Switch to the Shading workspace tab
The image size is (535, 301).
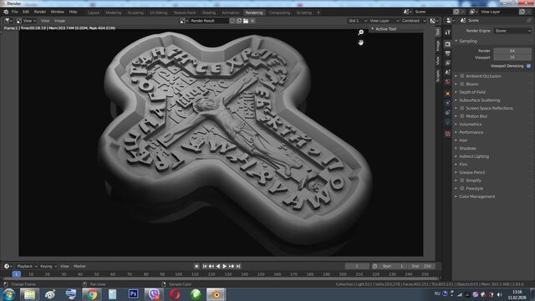pyautogui.click(x=209, y=13)
